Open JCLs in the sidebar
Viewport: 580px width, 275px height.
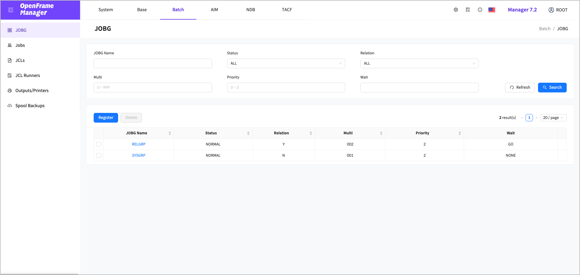point(40,60)
